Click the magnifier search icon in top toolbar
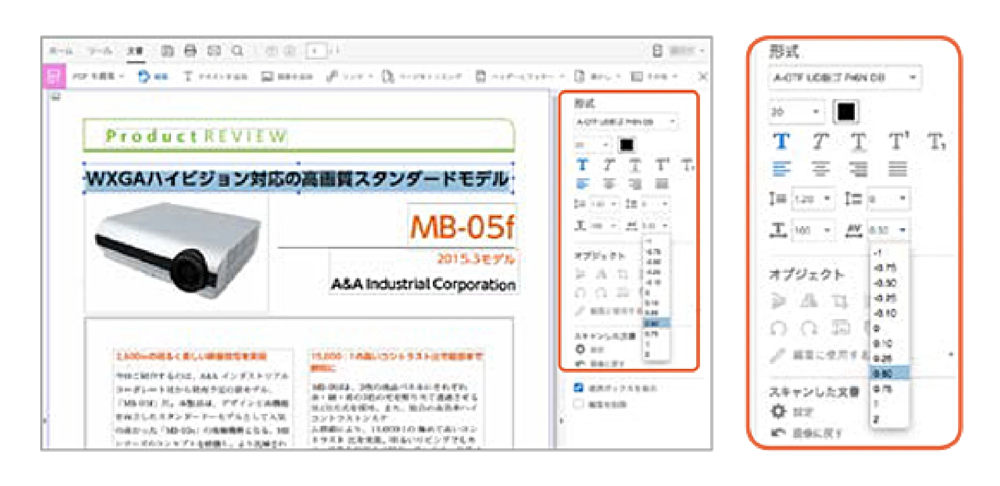This screenshot has width=1000, height=486. (238, 51)
